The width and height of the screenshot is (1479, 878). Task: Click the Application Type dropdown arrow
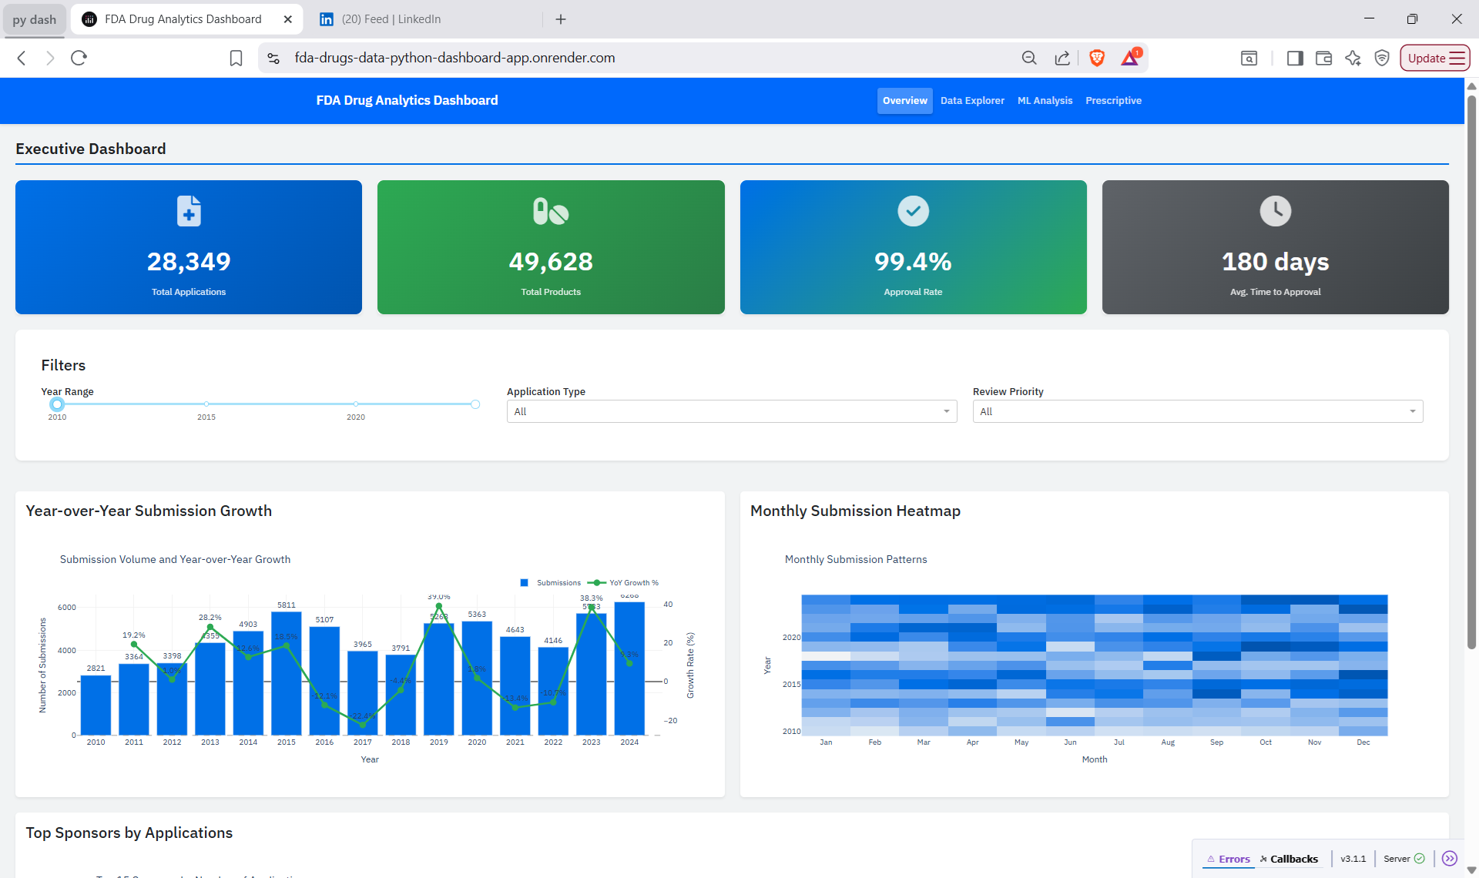[x=947, y=411]
